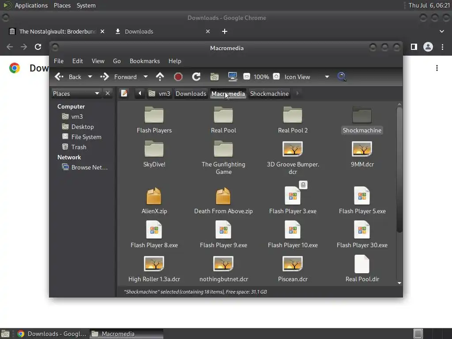Close the Places sidebar pane
452x339 pixels.
tap(108, 94)
